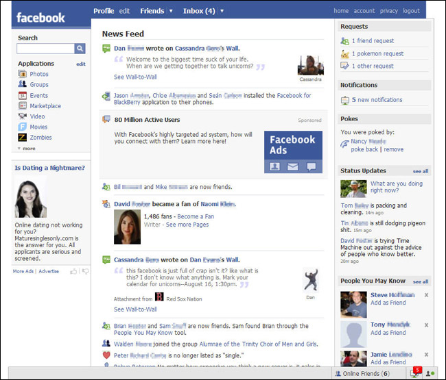Click the new notifications icon
Image resolution: width=446 pixels, height=380 pixels.
point(344,100)
